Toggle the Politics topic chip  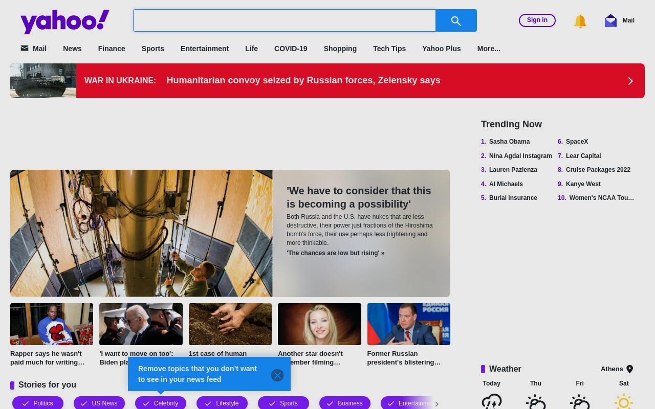pyautogui.click(x=38, y=403)
